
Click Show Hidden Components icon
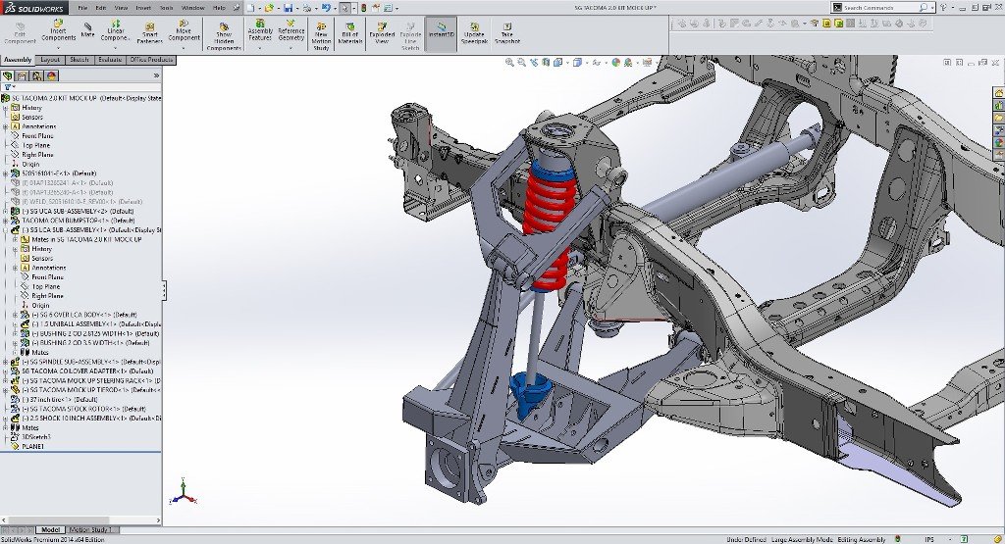tap(224, 36)
